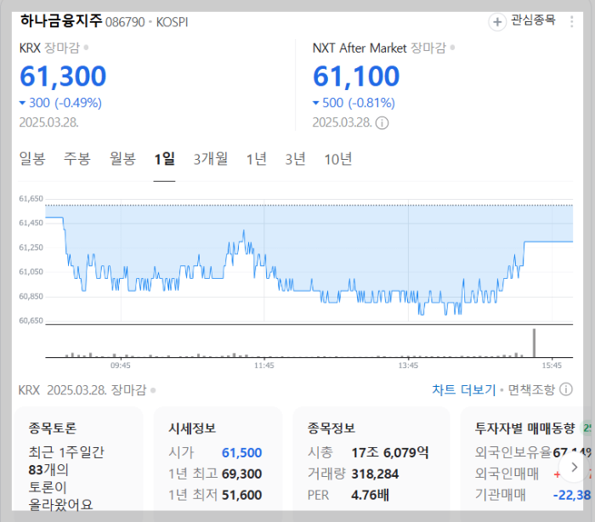
Task: Click the NXT change -0.81% text
Action: pos(371,103)
